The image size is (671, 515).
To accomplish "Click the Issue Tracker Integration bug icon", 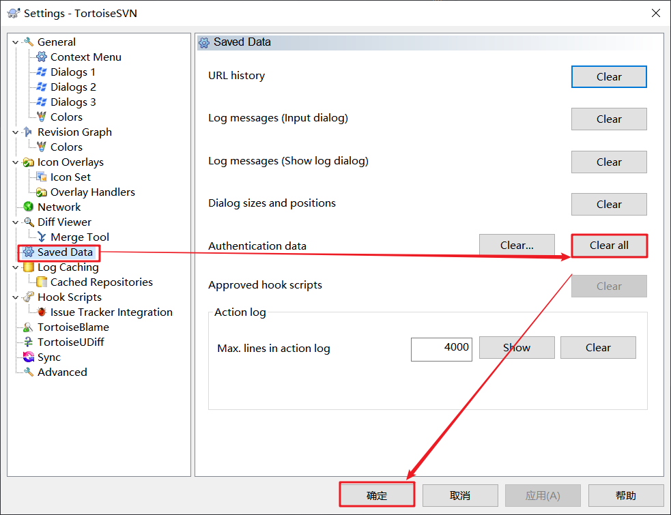I will point(42,312).
